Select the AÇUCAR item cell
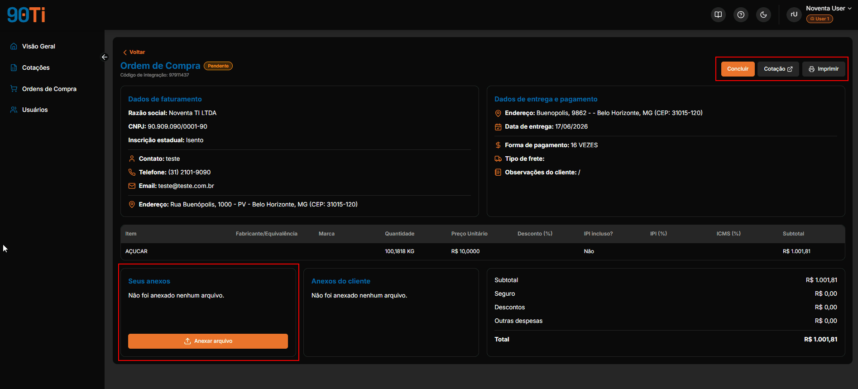Image resolution: width=858 pixels, height=389 pixels. pos(136,251)
